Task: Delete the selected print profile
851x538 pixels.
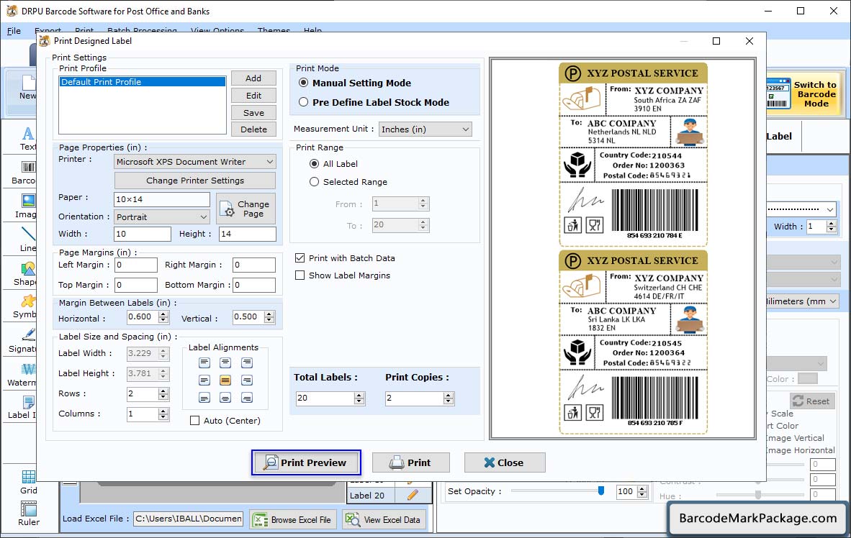Action: pyautogui.click(x=253, y=129)
